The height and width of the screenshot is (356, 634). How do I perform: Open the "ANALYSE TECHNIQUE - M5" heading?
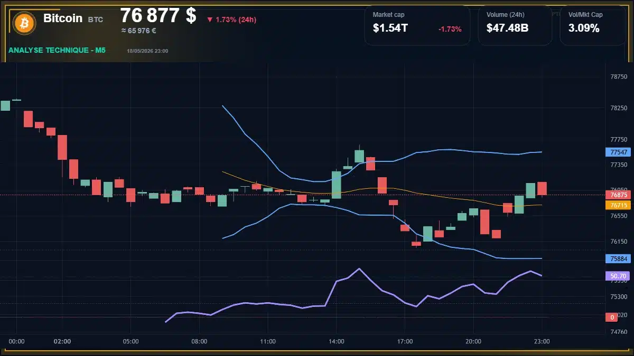(x=57, y=50)
